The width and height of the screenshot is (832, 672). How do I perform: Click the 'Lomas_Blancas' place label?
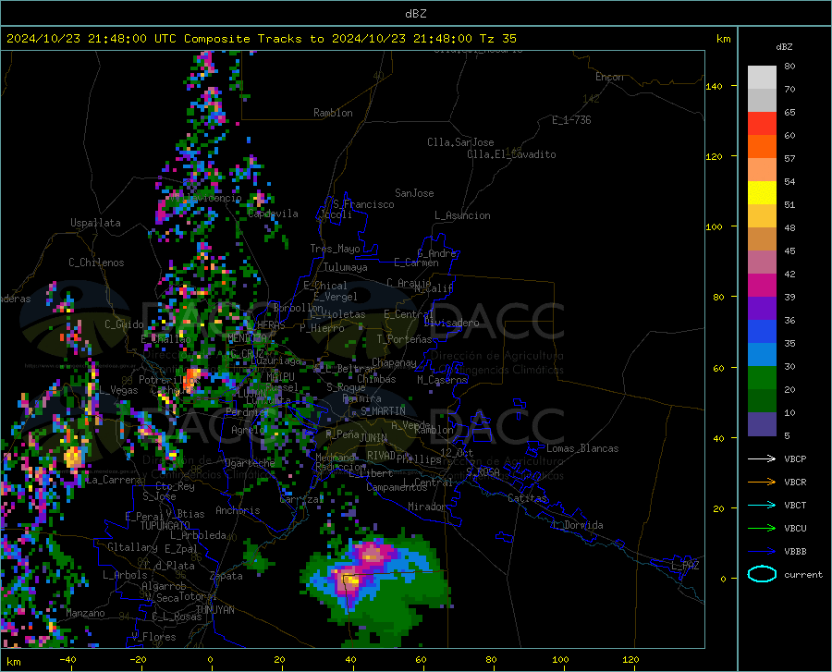582,448
